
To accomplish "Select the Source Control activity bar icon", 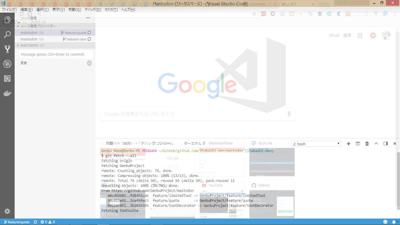I will tap(7, 49).
